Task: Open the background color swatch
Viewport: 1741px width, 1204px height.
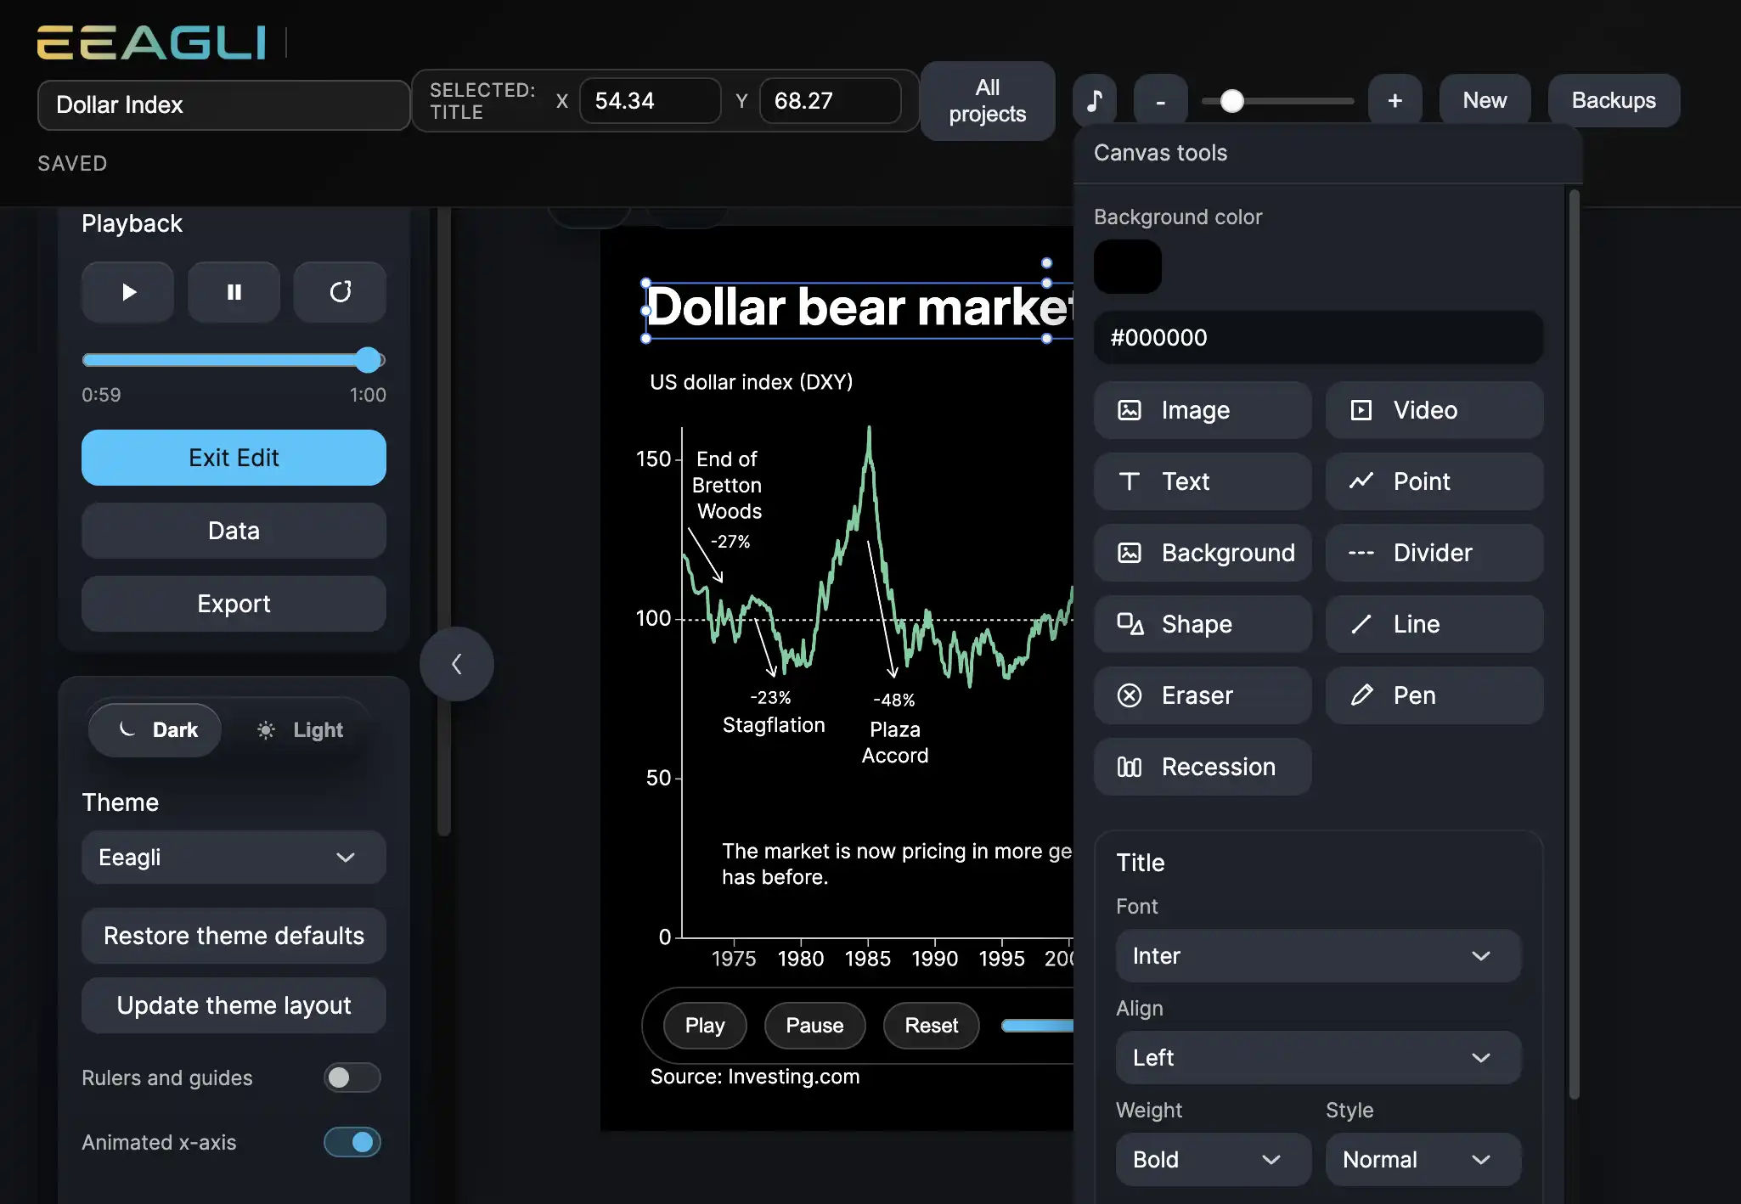Action: click(x=1127, y=266)
